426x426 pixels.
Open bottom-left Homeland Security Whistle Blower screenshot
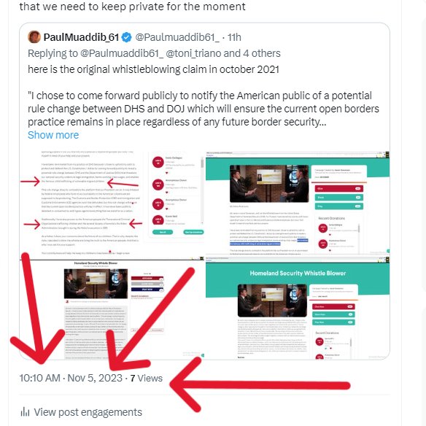[112, 308]
